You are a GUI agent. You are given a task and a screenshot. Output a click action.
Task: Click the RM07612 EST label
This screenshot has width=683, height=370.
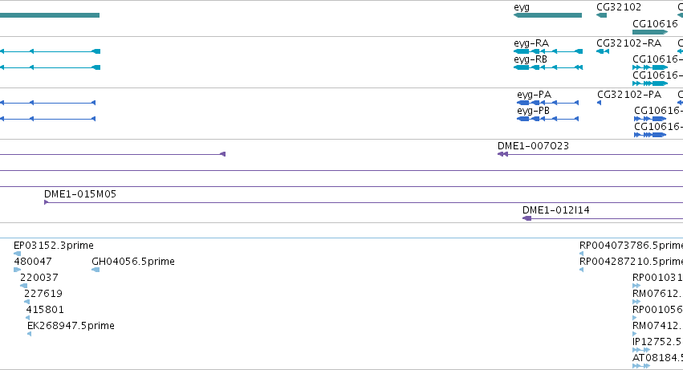point(658,294)
